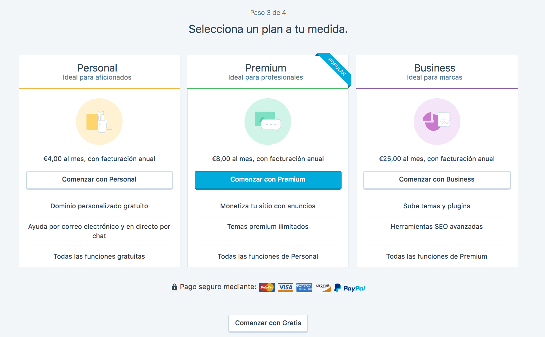Click the POPULAR ribbon on Premium
The width and height of the screenshot is (545, 337).
[x=336, y=67]
